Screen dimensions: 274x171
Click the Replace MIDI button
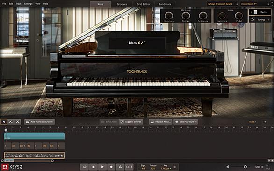[160, 122]
